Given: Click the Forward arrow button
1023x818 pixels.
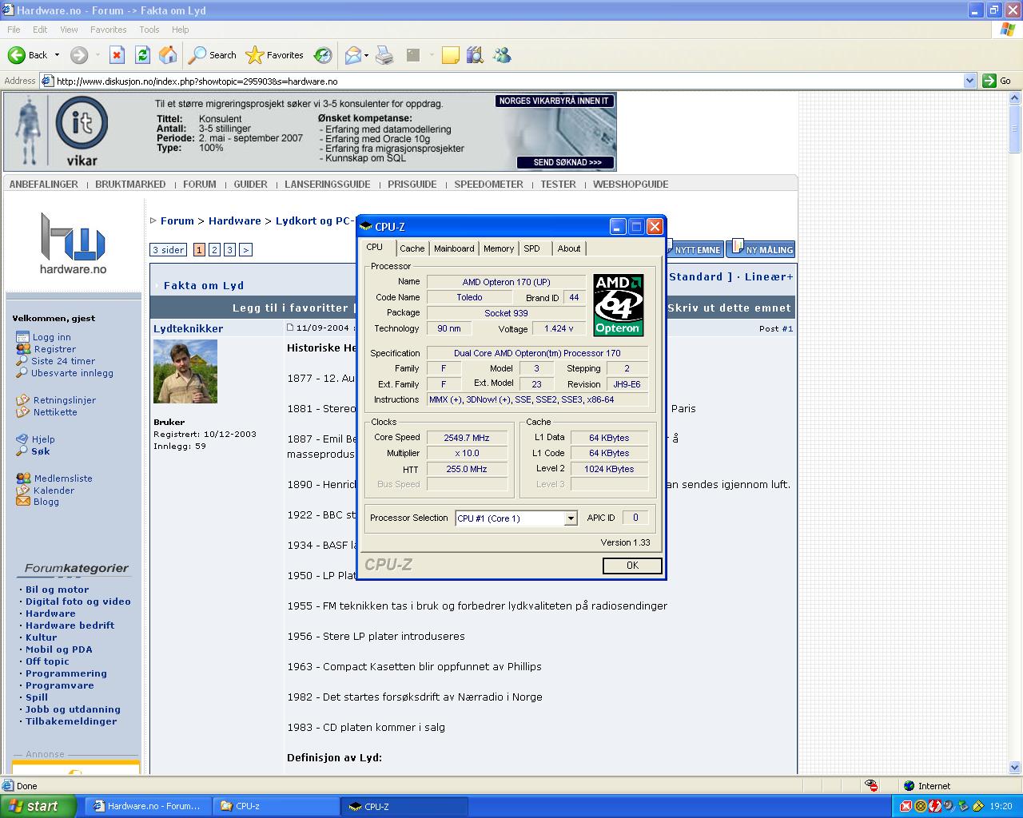Looking at the screenshot, I should [x=79, y=55].
